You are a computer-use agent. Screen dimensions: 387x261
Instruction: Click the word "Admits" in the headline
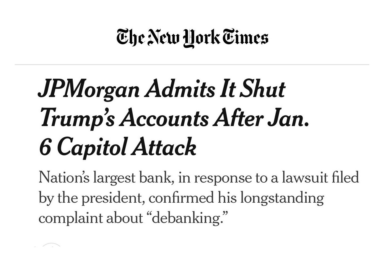[180, 90]
